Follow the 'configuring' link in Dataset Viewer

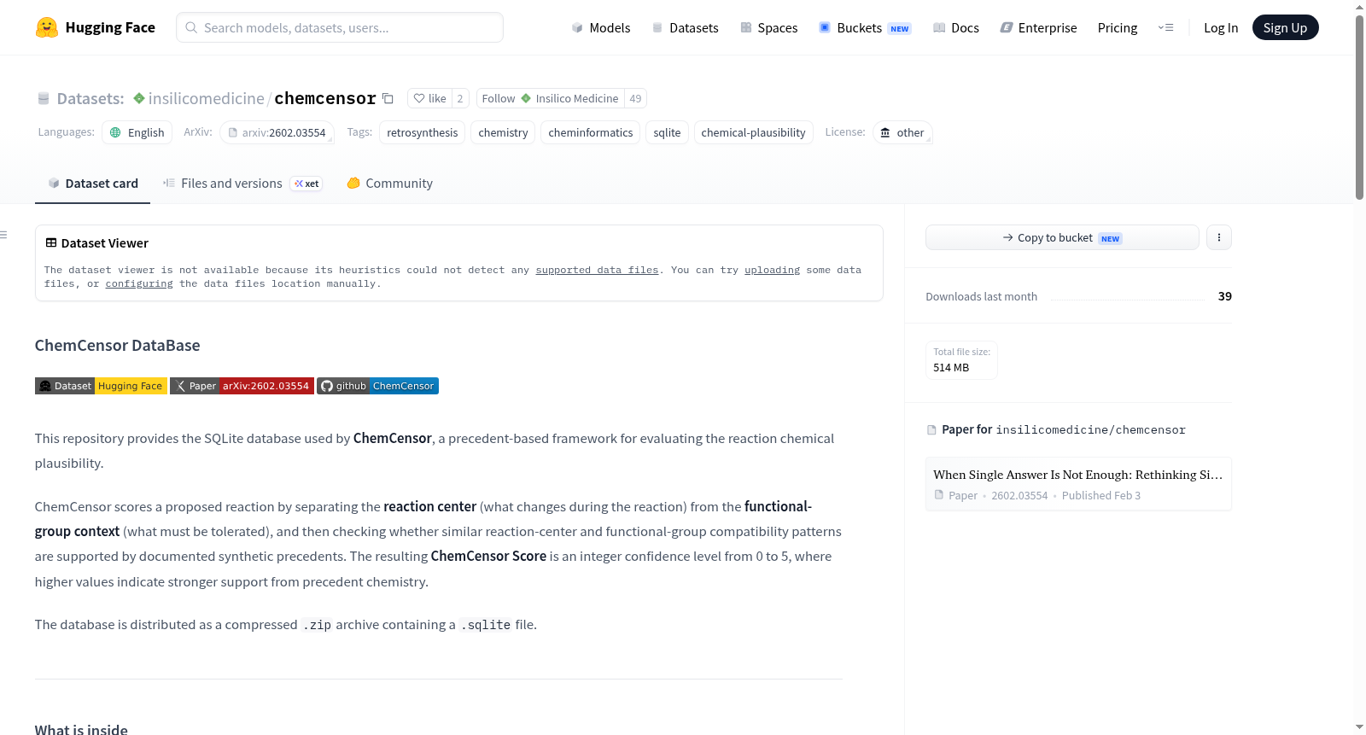click(x=139, y=283)
